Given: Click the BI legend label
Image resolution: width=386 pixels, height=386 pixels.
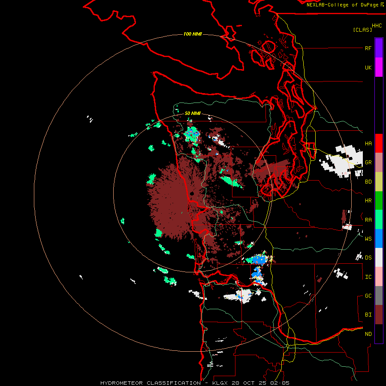Looking at the screenshot, I should pyautogui.click(x=368, y=315).
